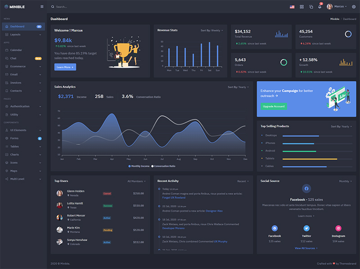Toggle Monthly Income legend series
The width and height of the screenshot is (360, 269).
(139, 166)
